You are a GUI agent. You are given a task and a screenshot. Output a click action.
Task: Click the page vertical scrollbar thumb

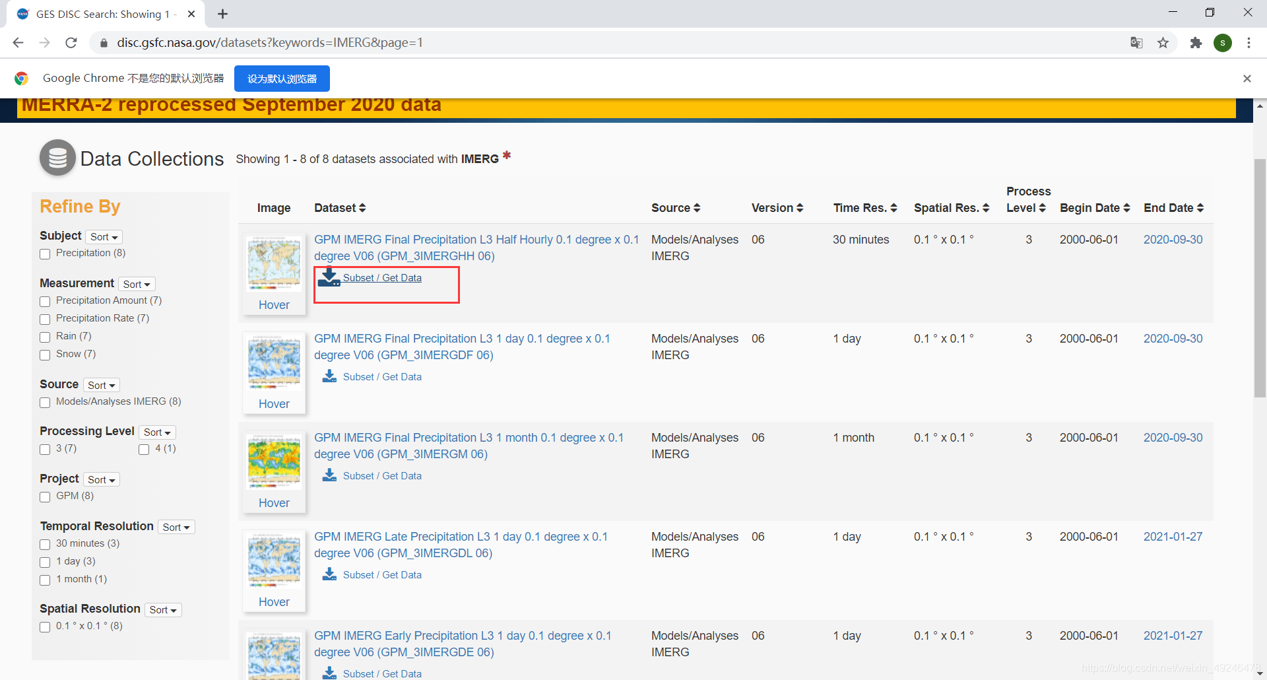pyautogui.click(x=1260, y=277)
